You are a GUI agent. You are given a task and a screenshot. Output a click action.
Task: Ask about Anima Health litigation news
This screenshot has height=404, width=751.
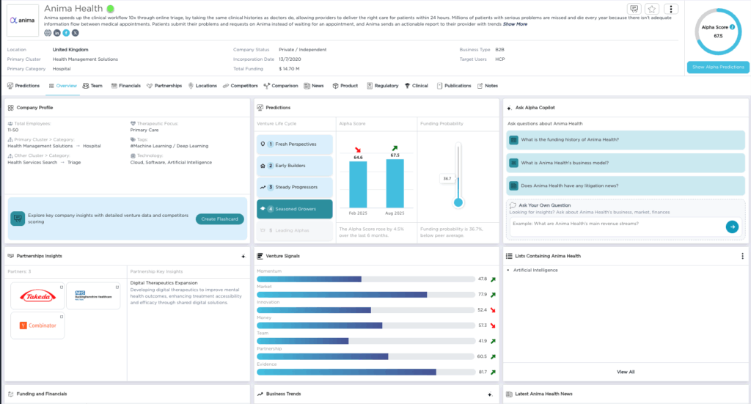click(625, 186)
